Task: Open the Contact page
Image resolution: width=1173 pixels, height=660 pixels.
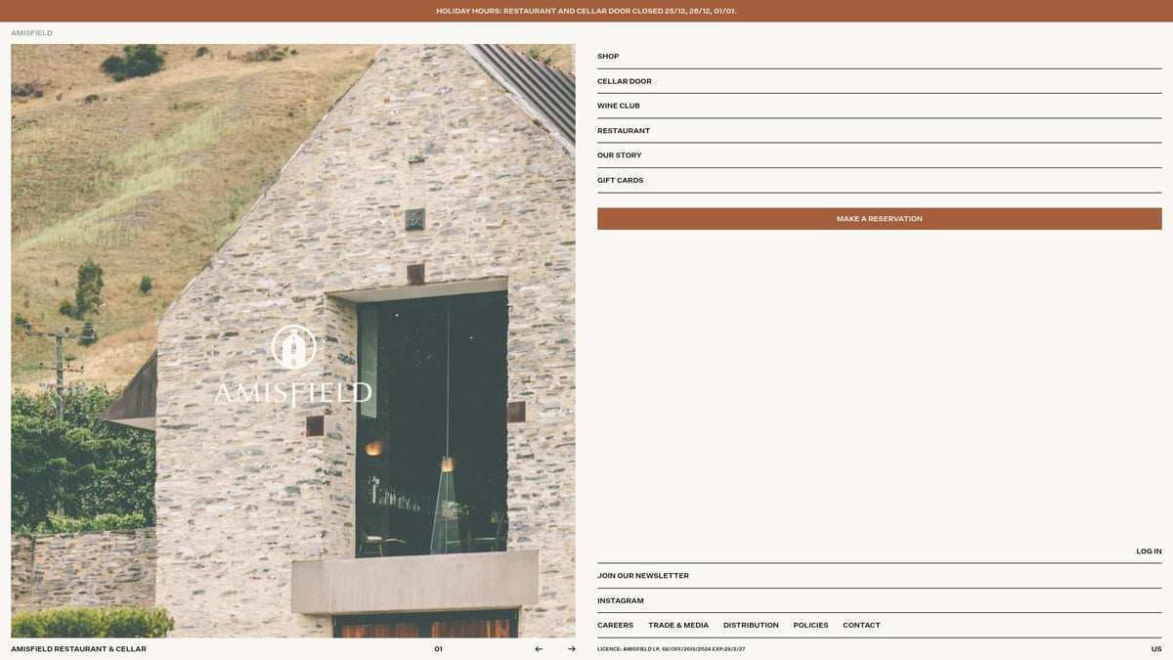Action: coord(861,626)
